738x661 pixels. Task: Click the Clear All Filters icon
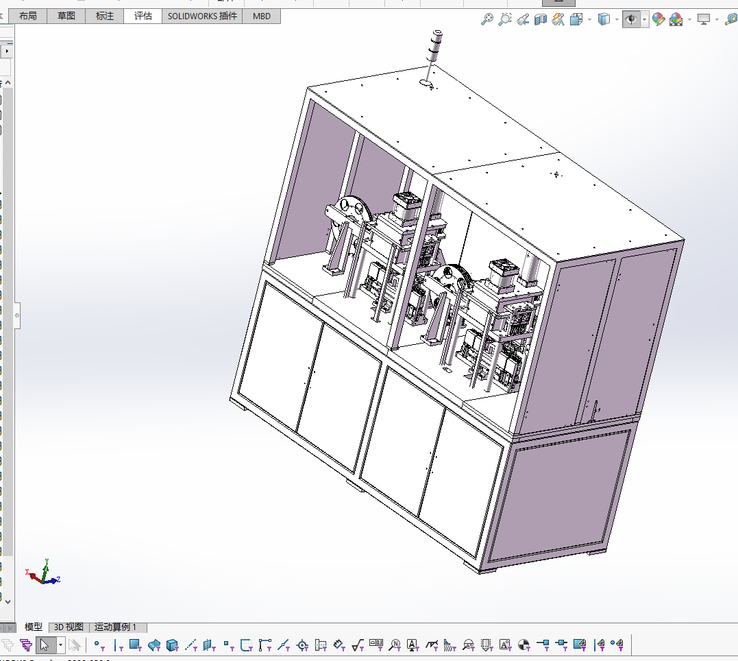pos(8,645)
